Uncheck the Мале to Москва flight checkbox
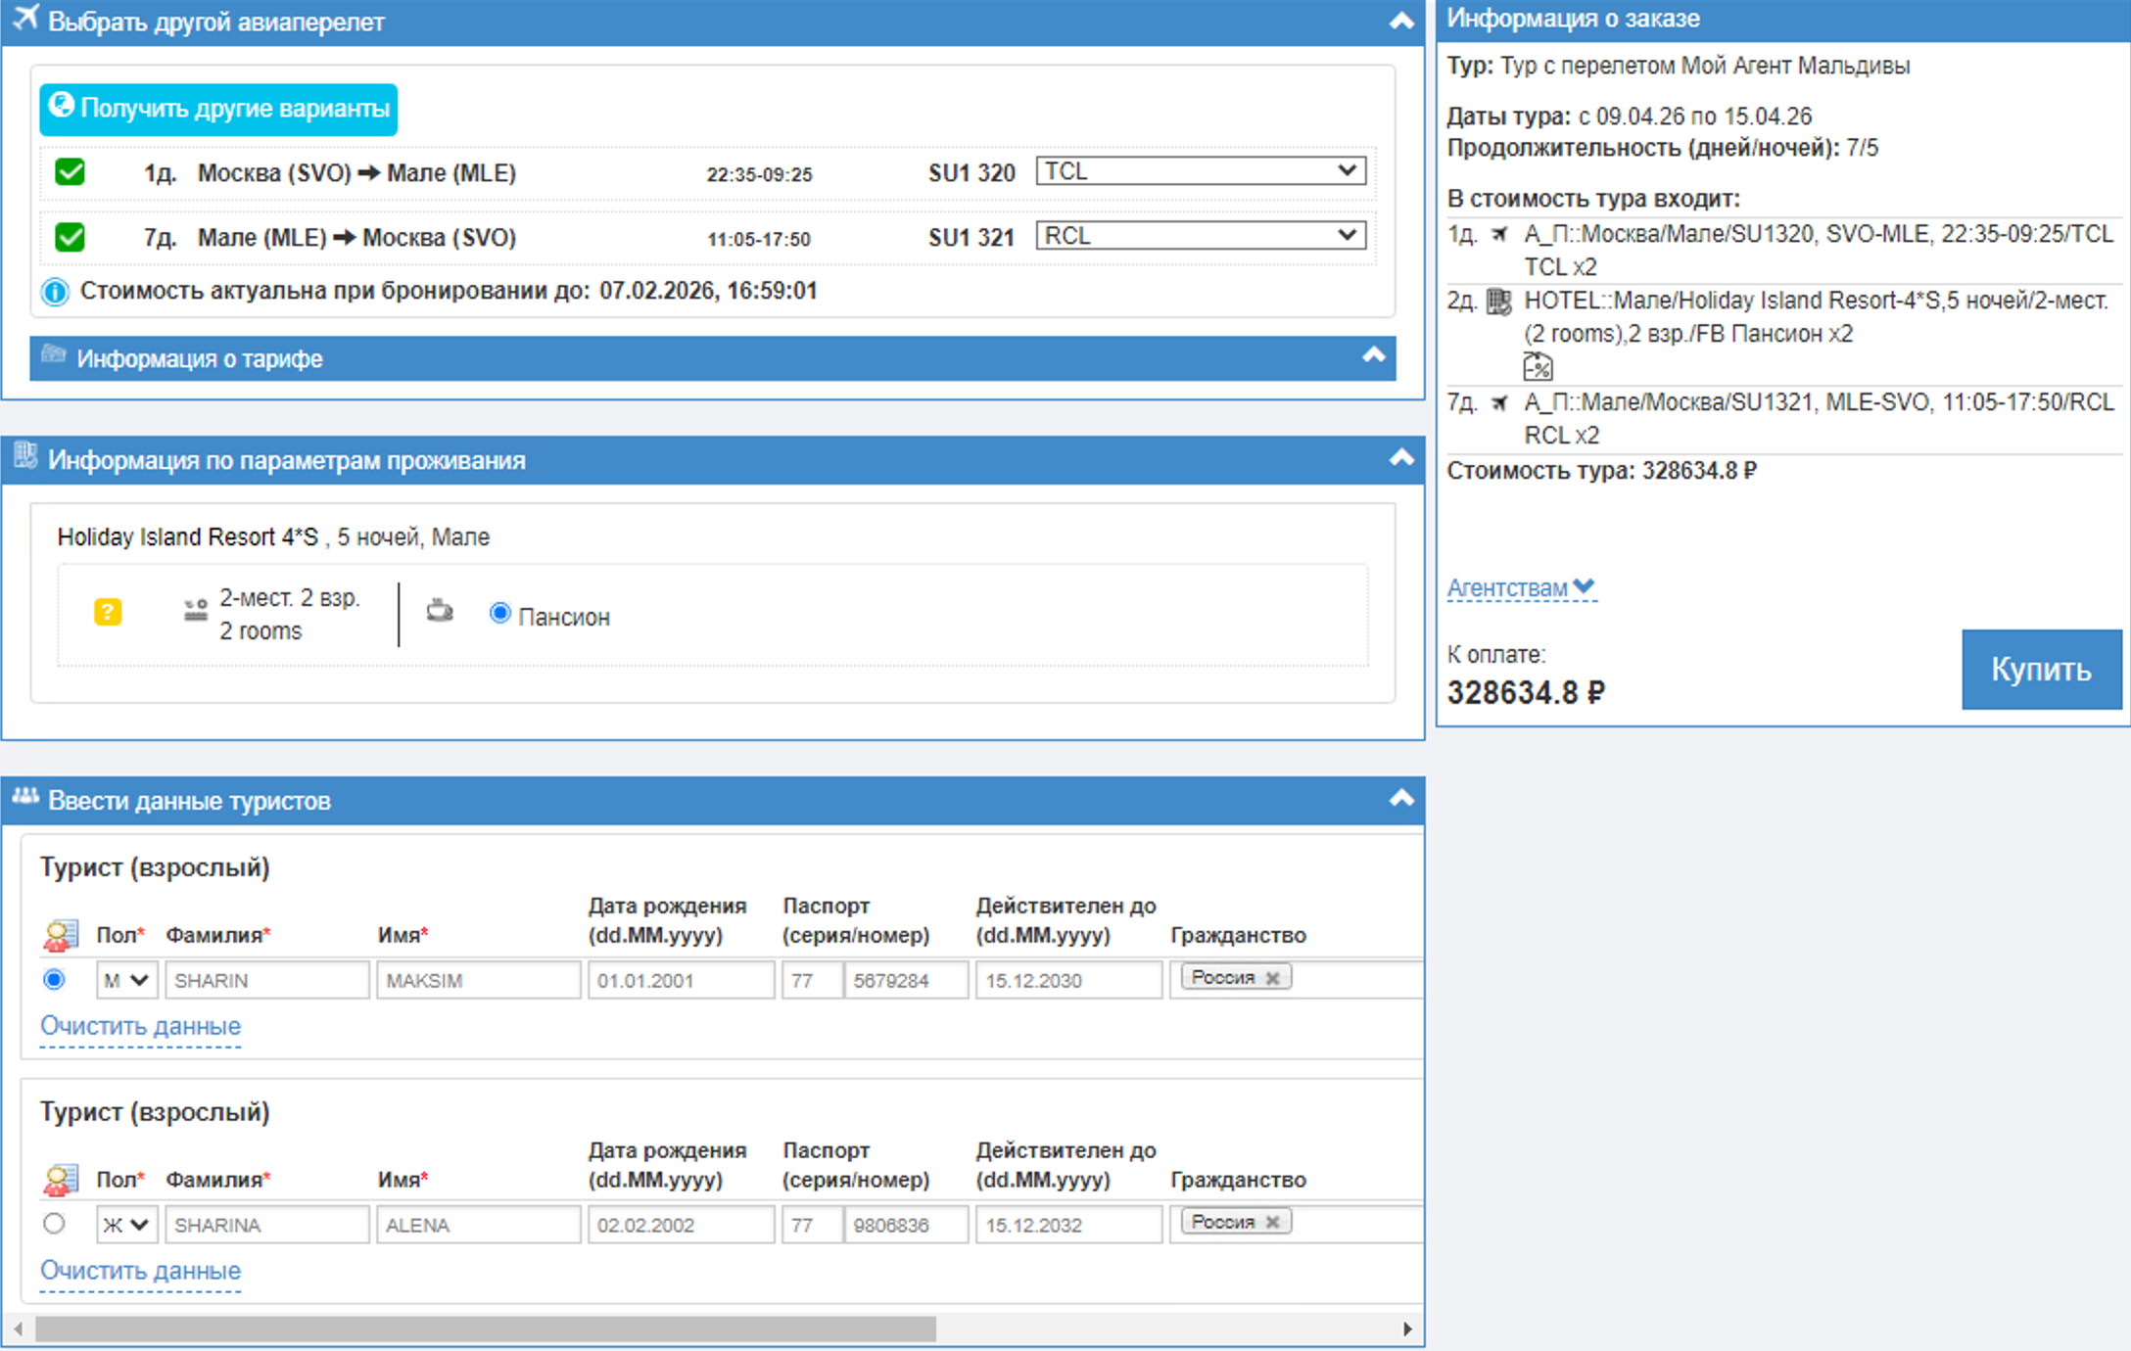Screen dimensions: 2131x1351 pos(71,237)
